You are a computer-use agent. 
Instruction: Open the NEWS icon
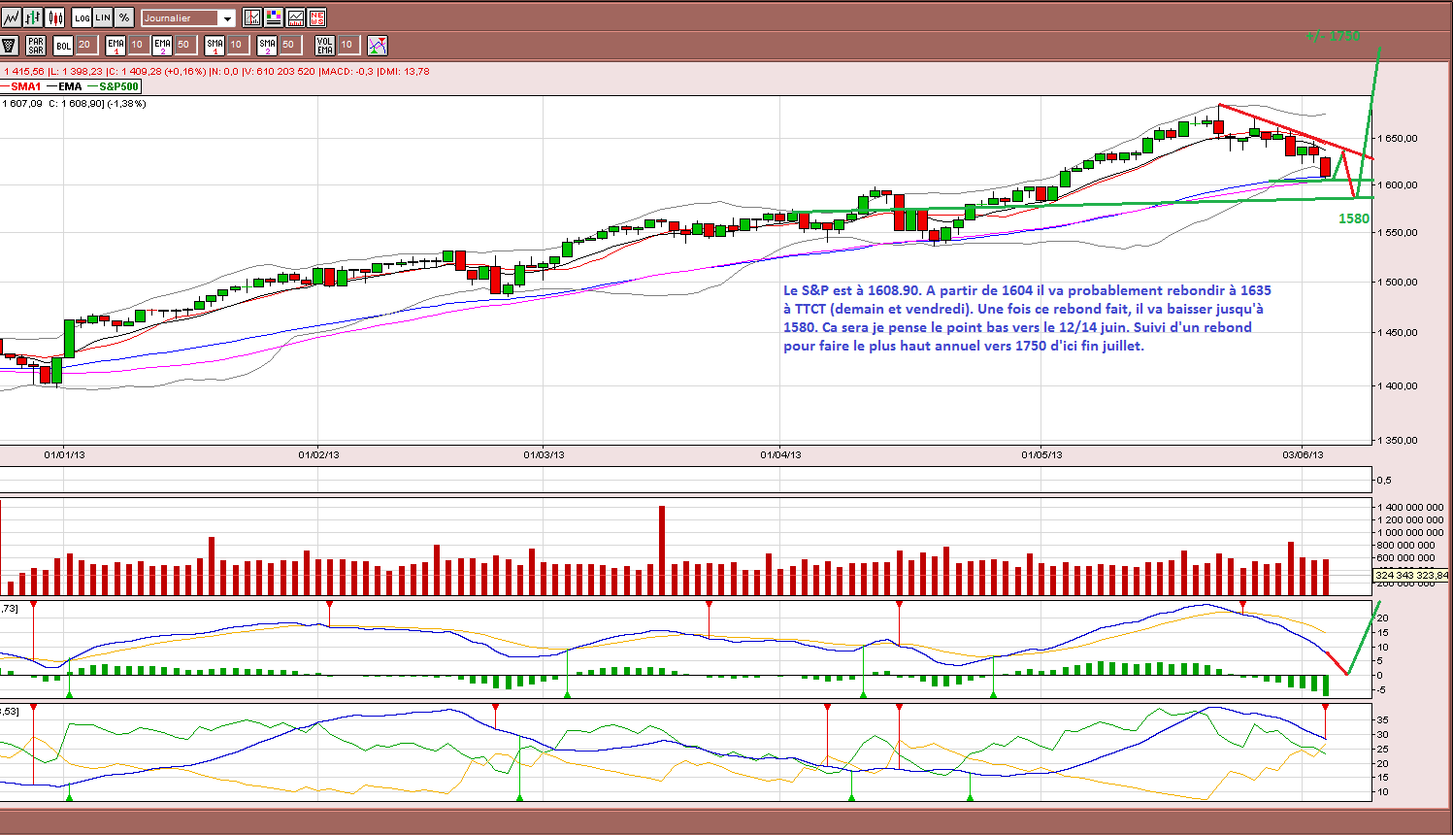[316, 17]
